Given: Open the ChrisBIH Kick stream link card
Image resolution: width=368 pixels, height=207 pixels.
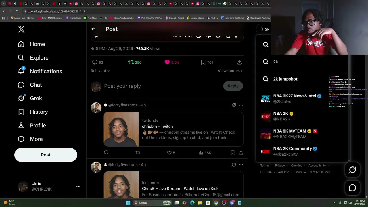Looking at the screenshot, I should (x=174, y=185).
